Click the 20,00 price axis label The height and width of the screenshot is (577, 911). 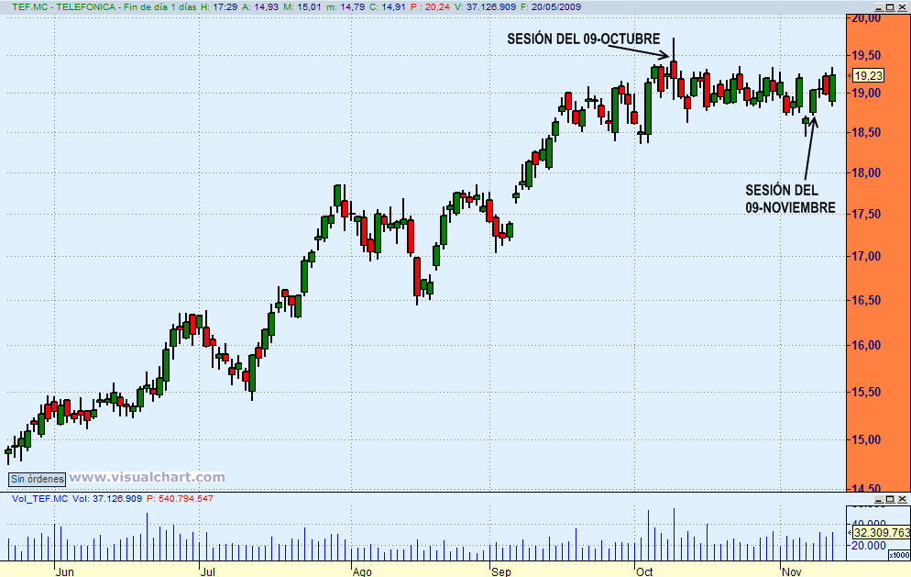tap(866, 18)
